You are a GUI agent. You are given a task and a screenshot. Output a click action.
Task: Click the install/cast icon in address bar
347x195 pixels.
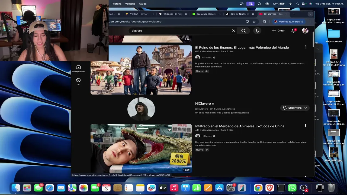(x=248, y=22)
